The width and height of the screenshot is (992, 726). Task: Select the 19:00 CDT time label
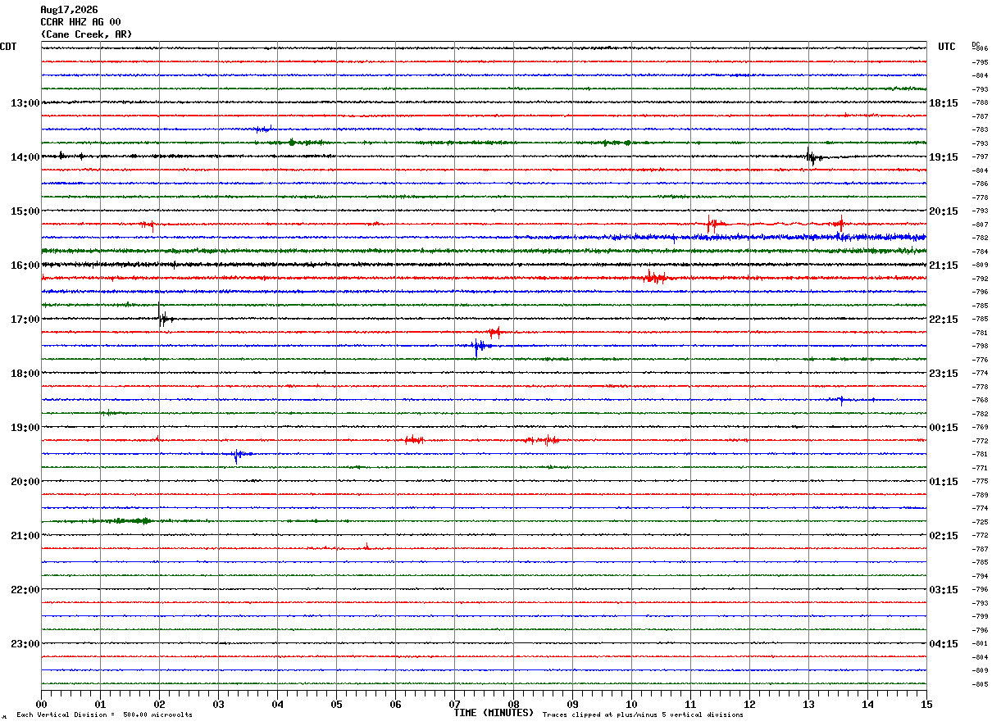[25, 428]
